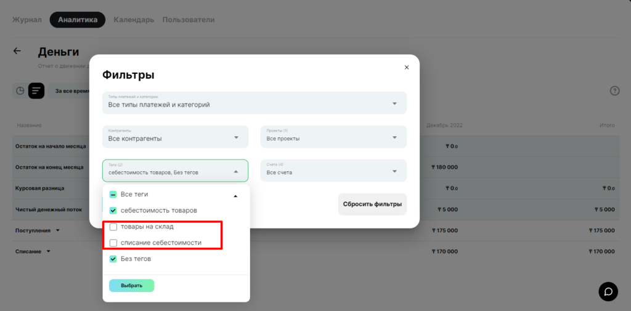Click the back arrow next to Деньги

(x=17, y=51)
